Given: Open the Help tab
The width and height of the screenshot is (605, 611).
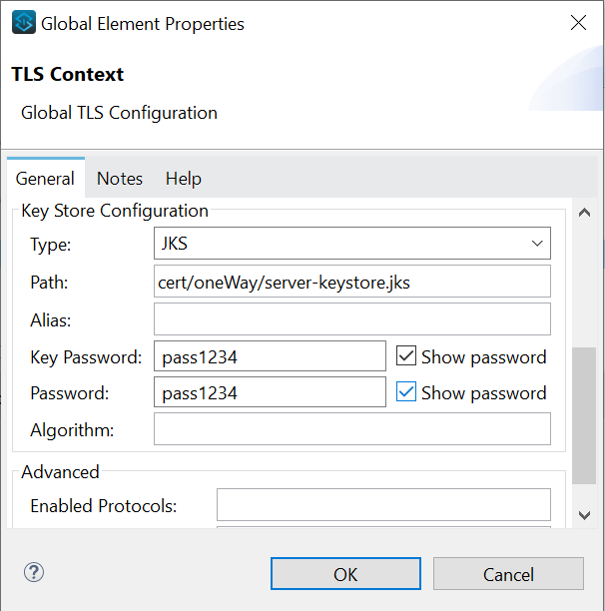Looking at the screenshot, I should (184, 179).
